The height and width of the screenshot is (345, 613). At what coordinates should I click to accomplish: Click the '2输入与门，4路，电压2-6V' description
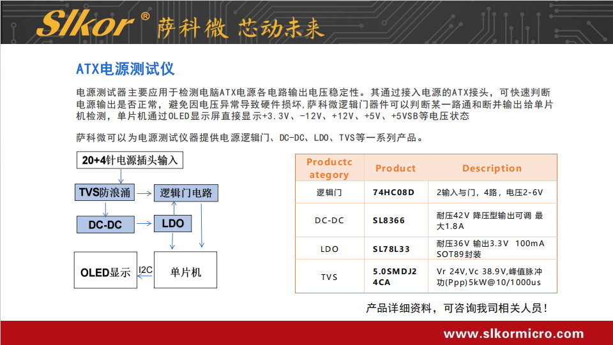[x=492, y=193]
